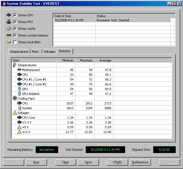Click the chip icon on +3.3 V row
183x169 pixels.
point(19,122)
